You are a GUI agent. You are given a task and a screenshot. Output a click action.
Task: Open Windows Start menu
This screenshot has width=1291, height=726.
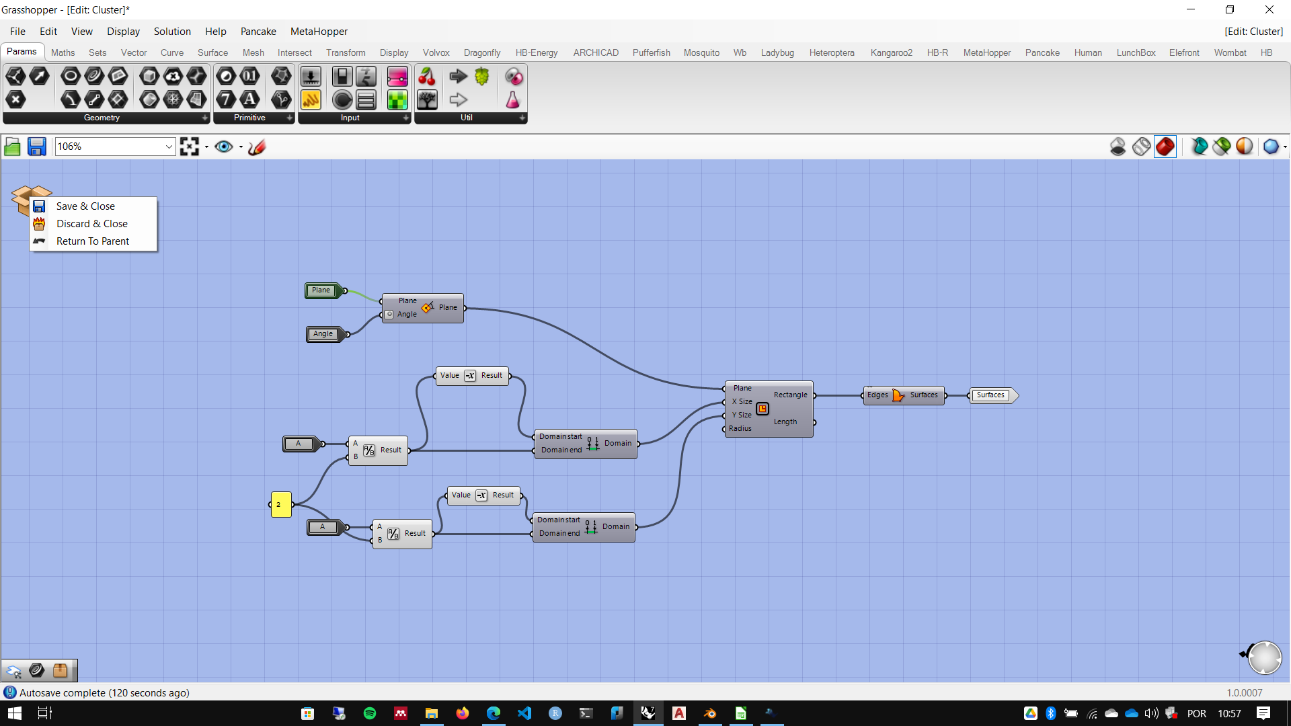[14, 713]
